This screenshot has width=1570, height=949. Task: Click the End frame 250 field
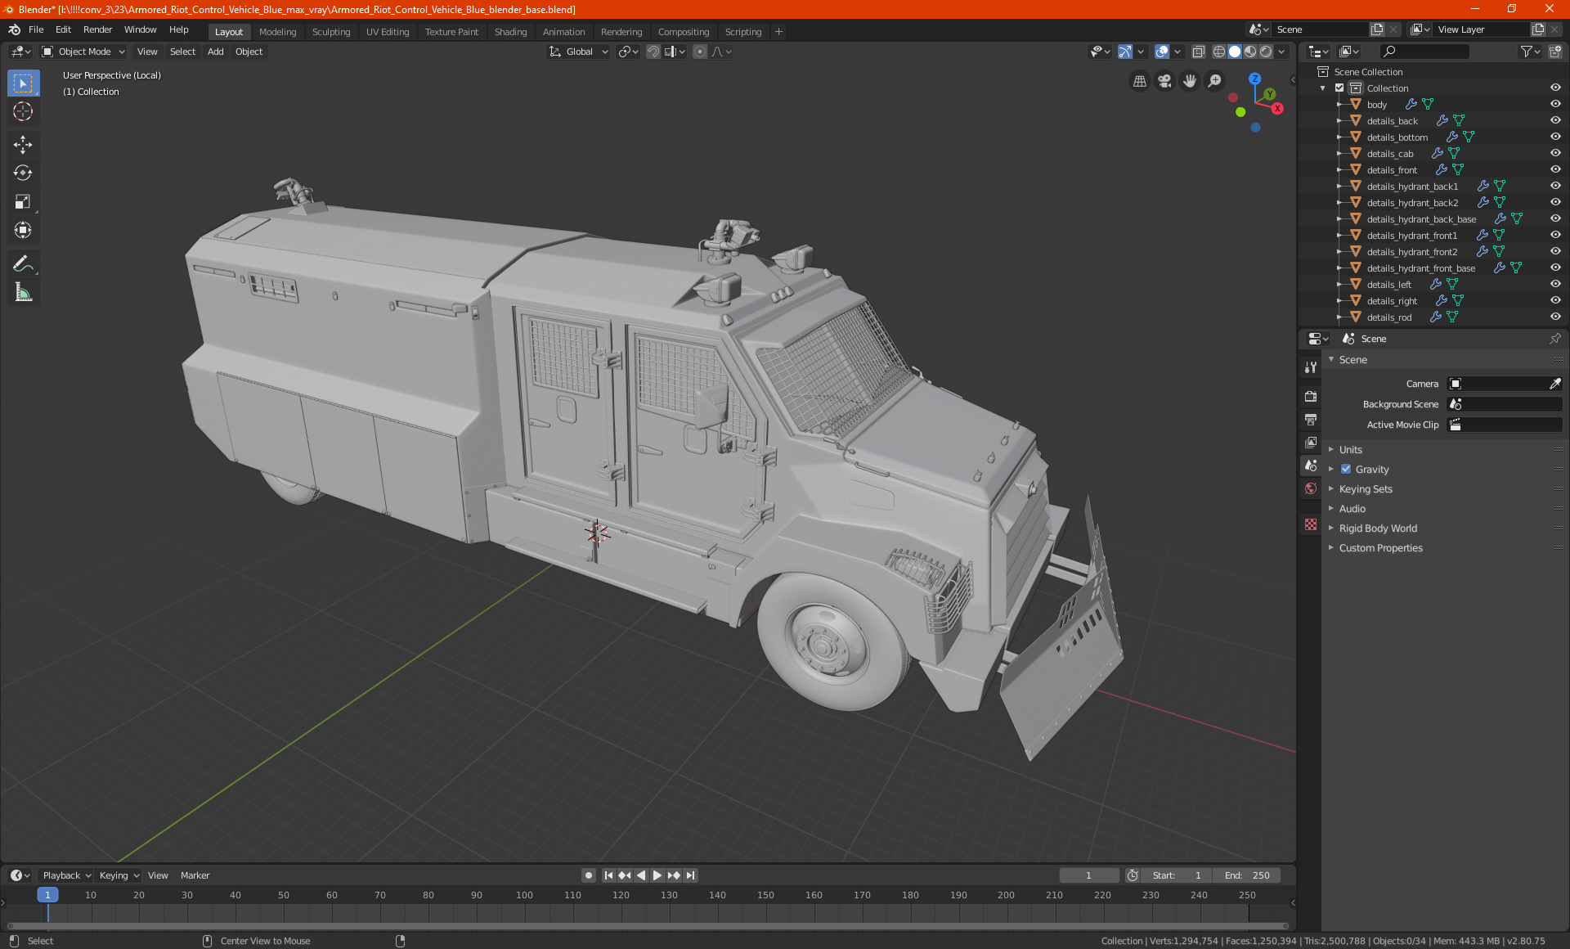(1247, 875)
